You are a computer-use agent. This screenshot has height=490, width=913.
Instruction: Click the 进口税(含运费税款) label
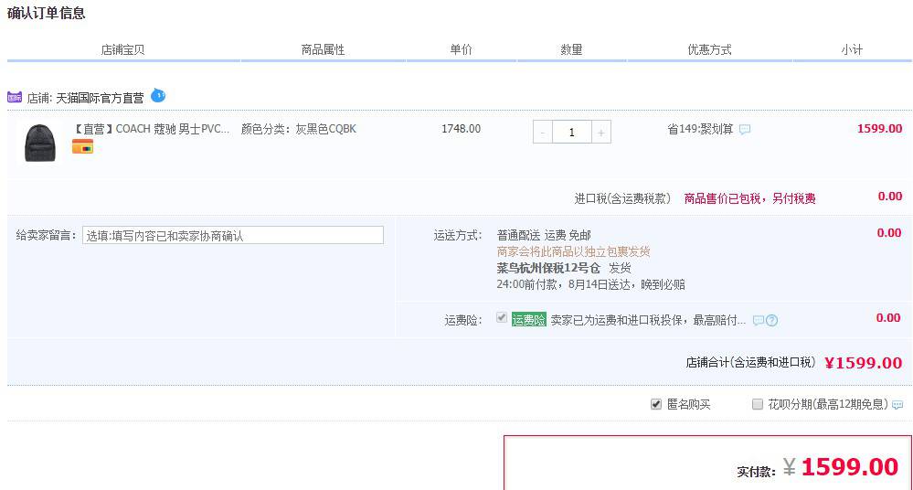click(x=622, y=198)
